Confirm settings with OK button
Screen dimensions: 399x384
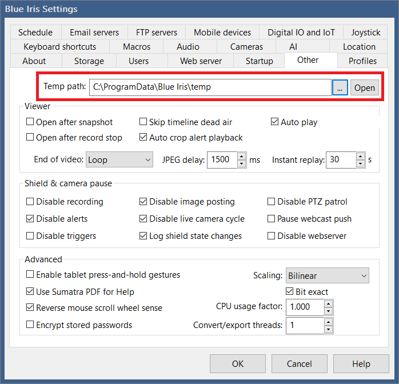click(x=238, y=363)
